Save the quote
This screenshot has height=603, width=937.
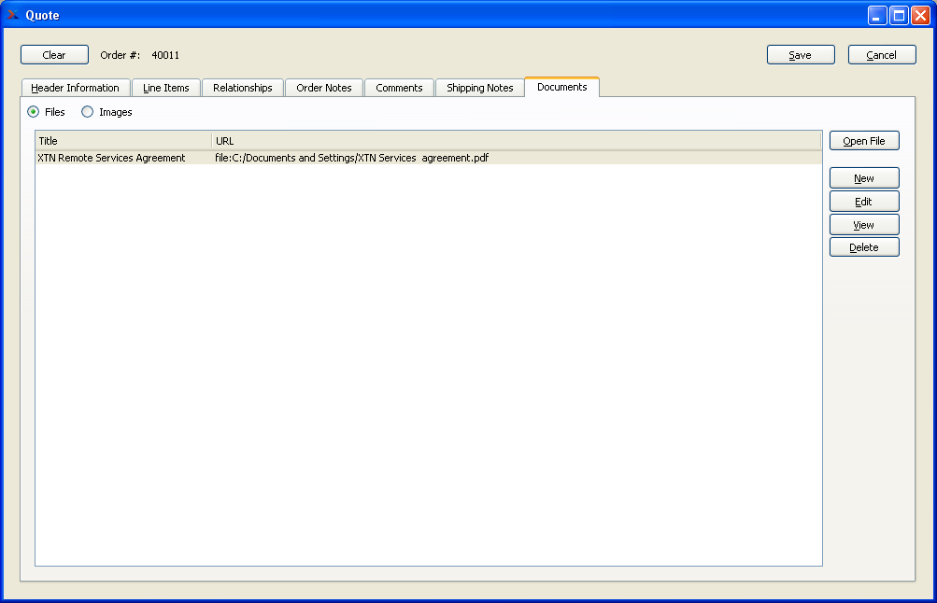[x=801, y=55]
